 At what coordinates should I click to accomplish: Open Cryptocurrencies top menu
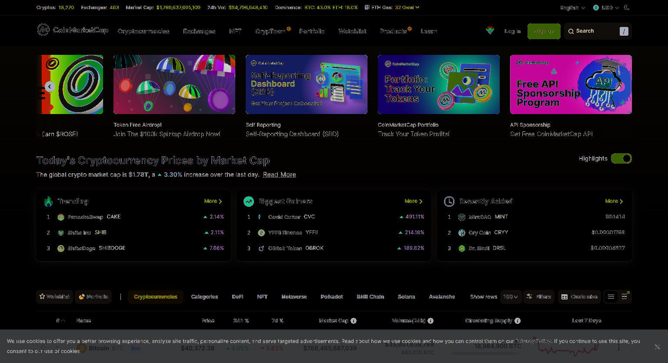(144, 31)
